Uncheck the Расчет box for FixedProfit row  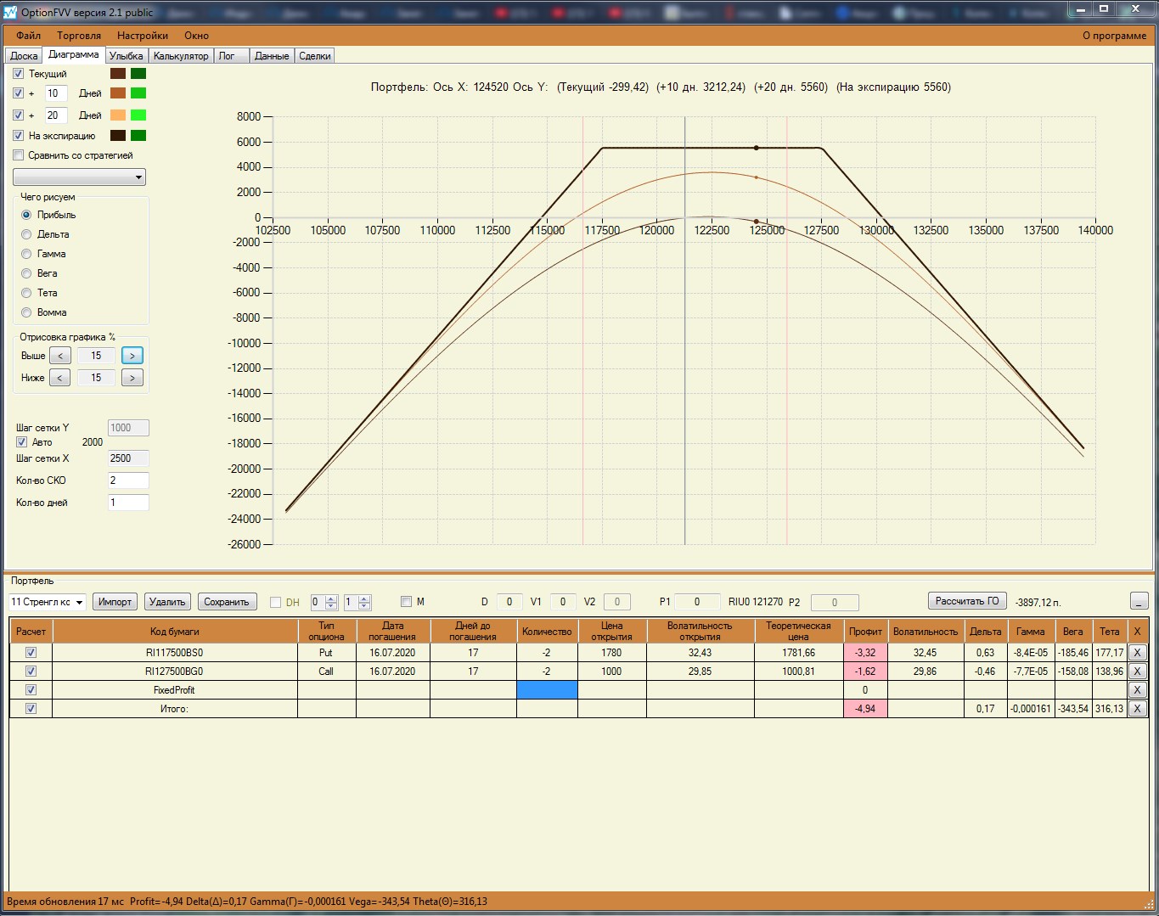pos(31,690)
